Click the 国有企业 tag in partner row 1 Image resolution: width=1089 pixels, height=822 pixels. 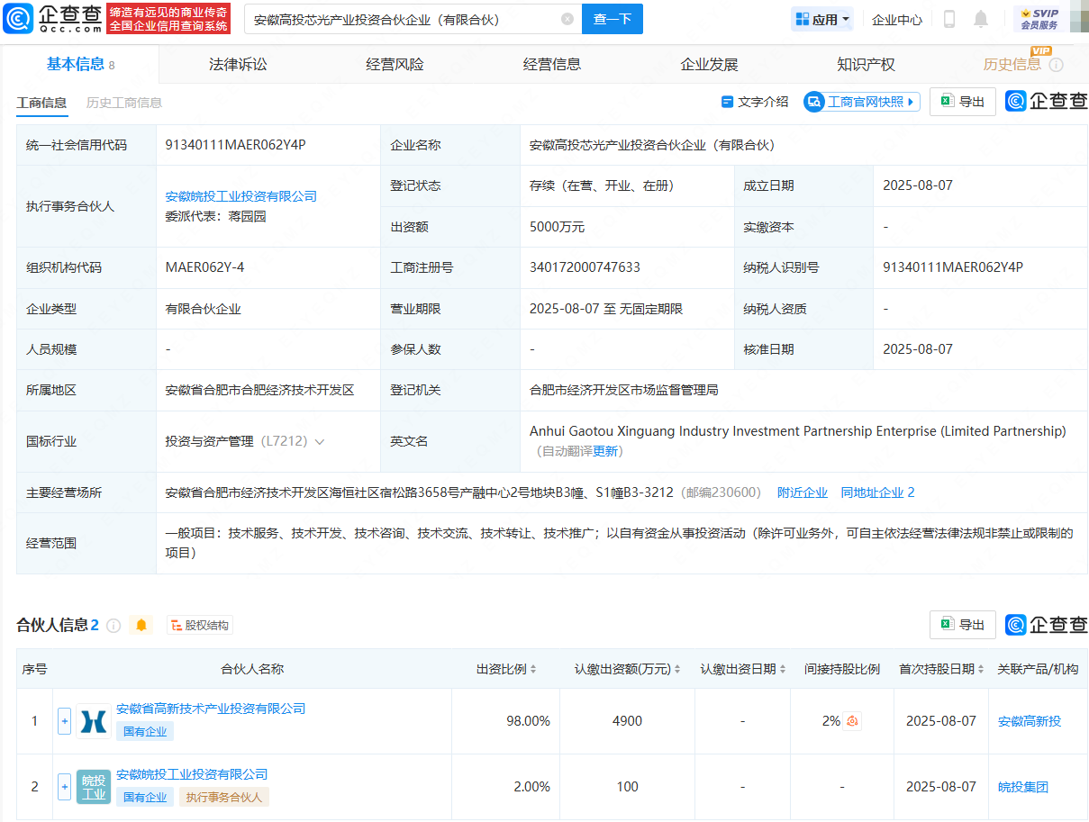145,732
